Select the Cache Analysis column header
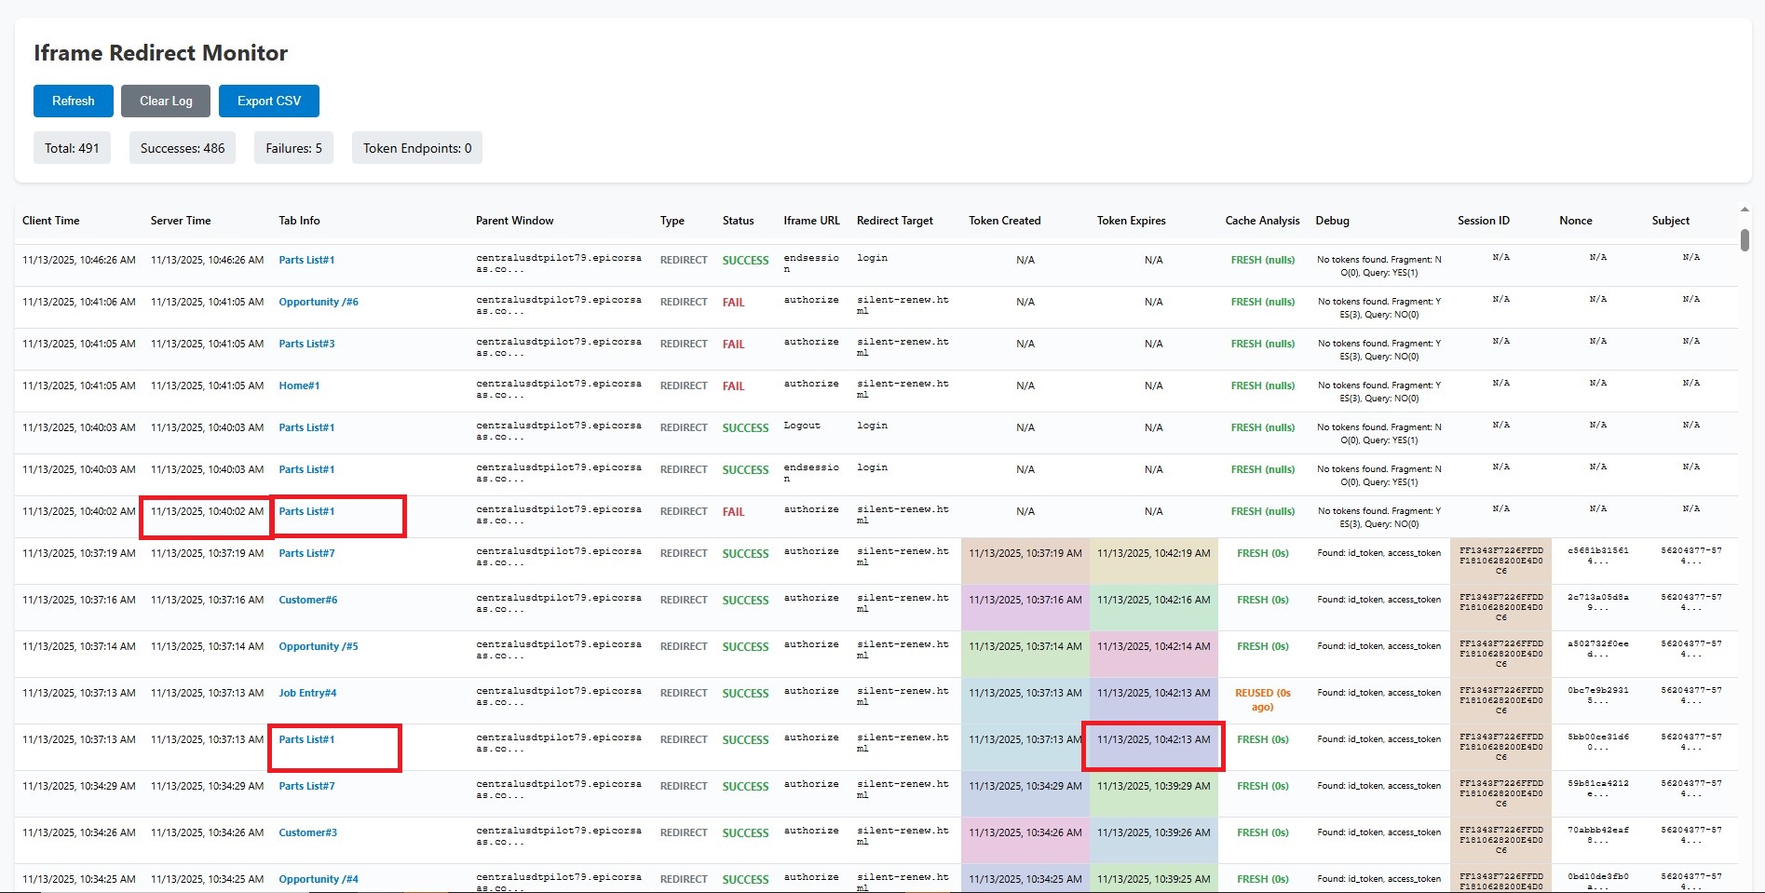1765x893 pixels. tap(1262, 221)
